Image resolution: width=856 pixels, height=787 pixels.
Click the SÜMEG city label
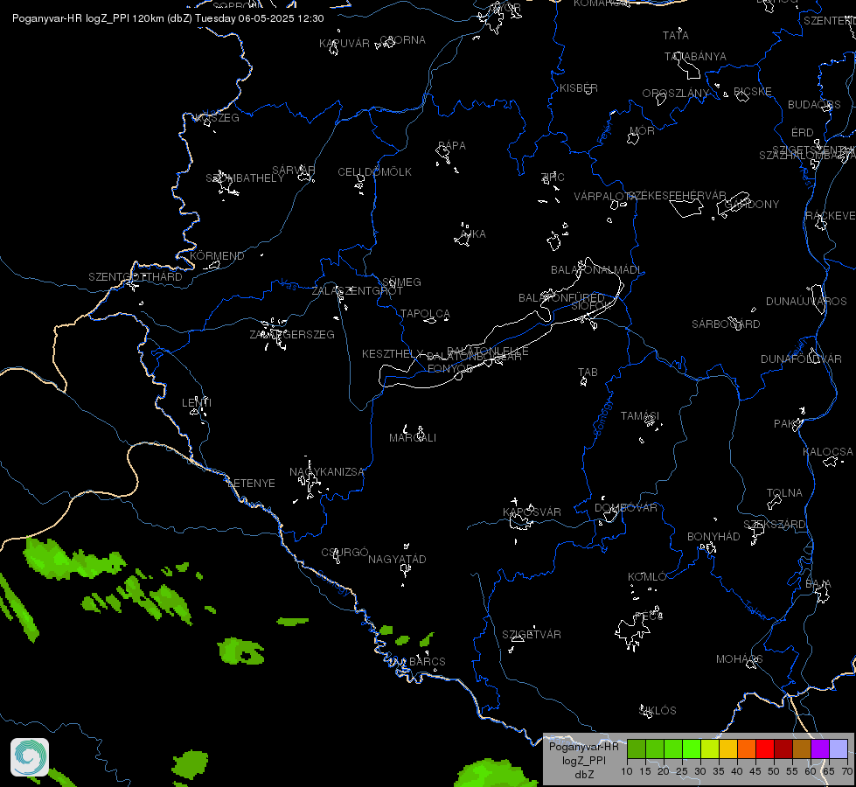click(401, 282)
